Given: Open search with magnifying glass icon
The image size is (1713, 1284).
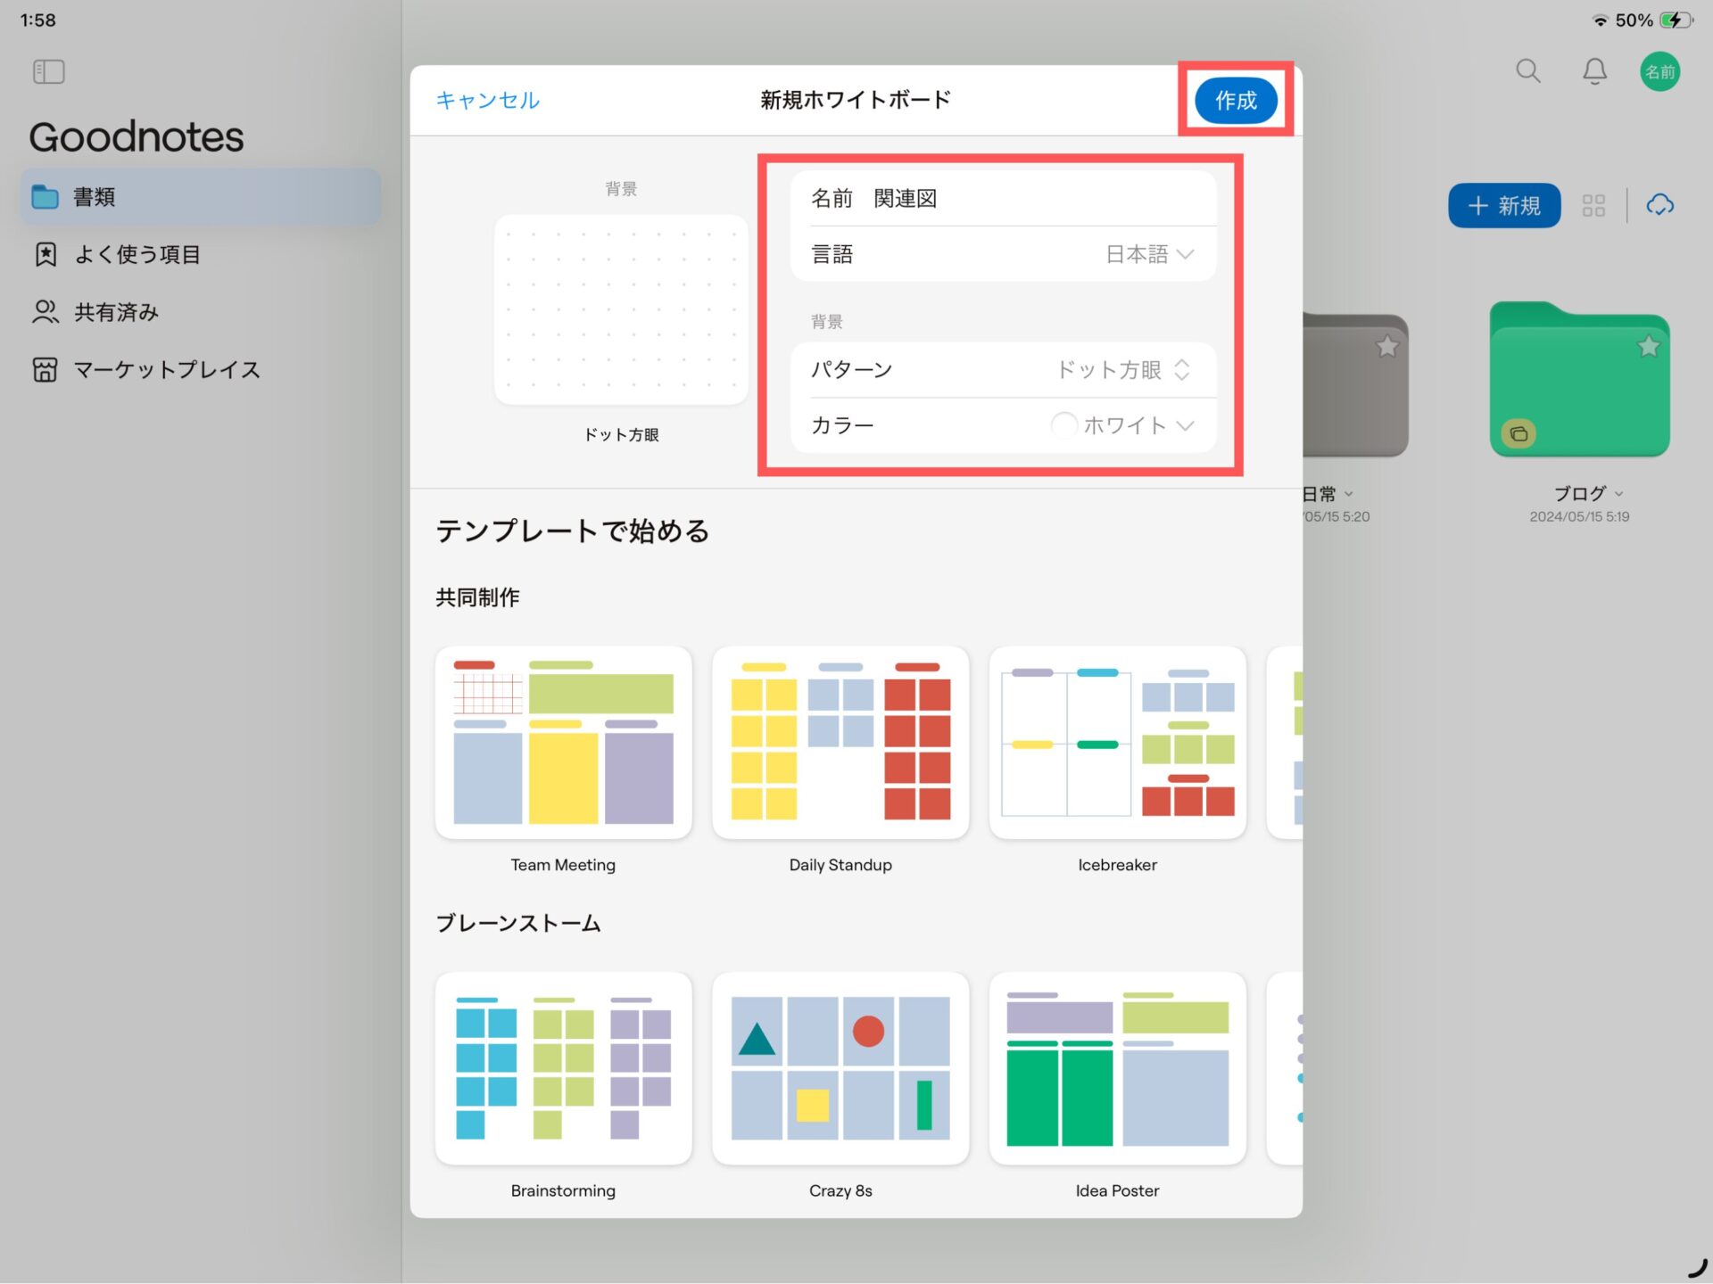Looking at the screenshot, I should coord(1527,71).
